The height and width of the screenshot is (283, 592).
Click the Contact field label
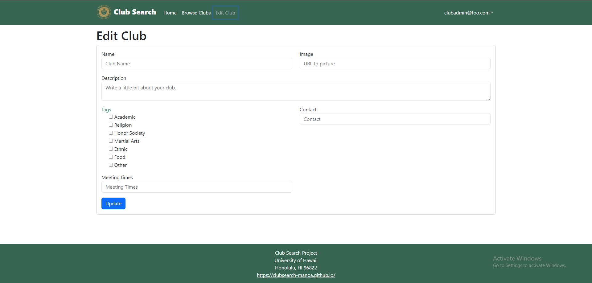point(308,109)
